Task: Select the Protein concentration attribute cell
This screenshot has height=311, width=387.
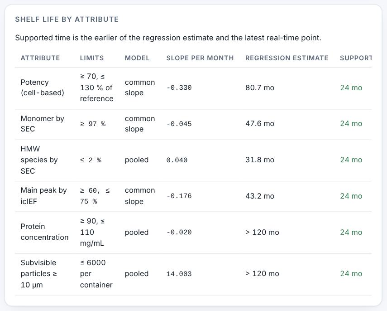Action: [44, 232]
